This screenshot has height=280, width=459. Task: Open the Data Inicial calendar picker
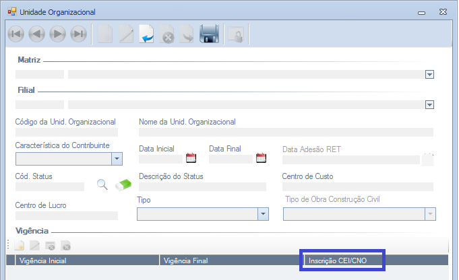(191, 158)
